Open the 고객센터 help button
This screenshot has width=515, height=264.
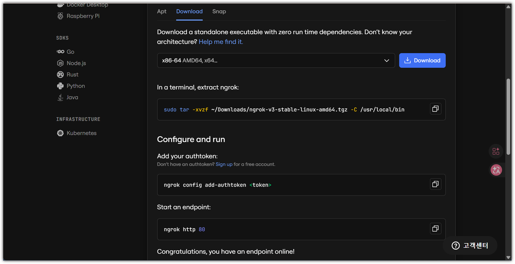pos(470,246)
